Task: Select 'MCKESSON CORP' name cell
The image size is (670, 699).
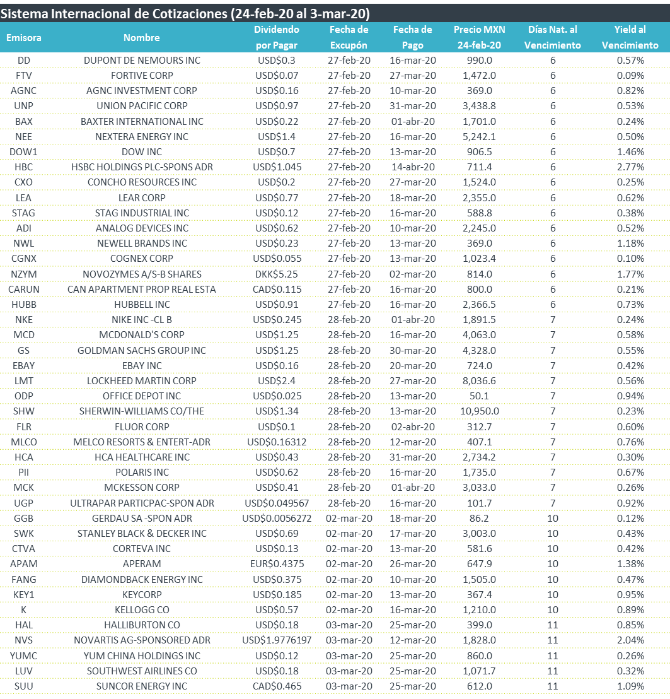Action: click(x=142, y=487)
